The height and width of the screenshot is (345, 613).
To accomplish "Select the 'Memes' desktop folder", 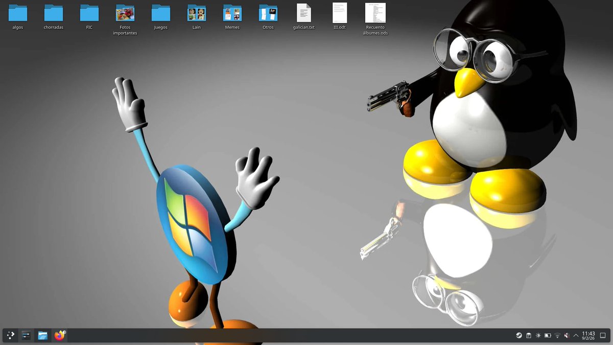I will [232, 16].
